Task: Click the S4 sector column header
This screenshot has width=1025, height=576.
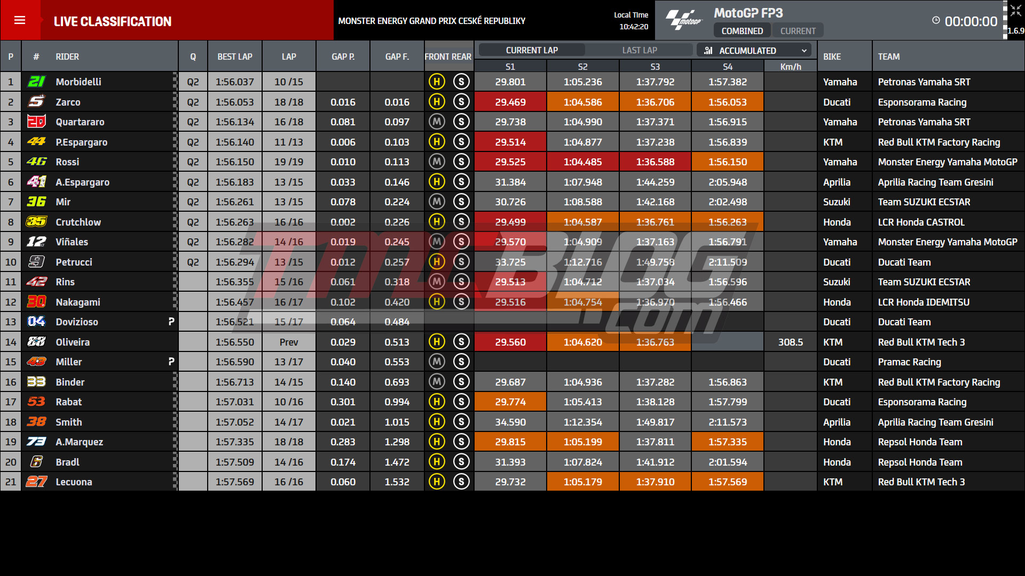Action: [x=728, y=67]
